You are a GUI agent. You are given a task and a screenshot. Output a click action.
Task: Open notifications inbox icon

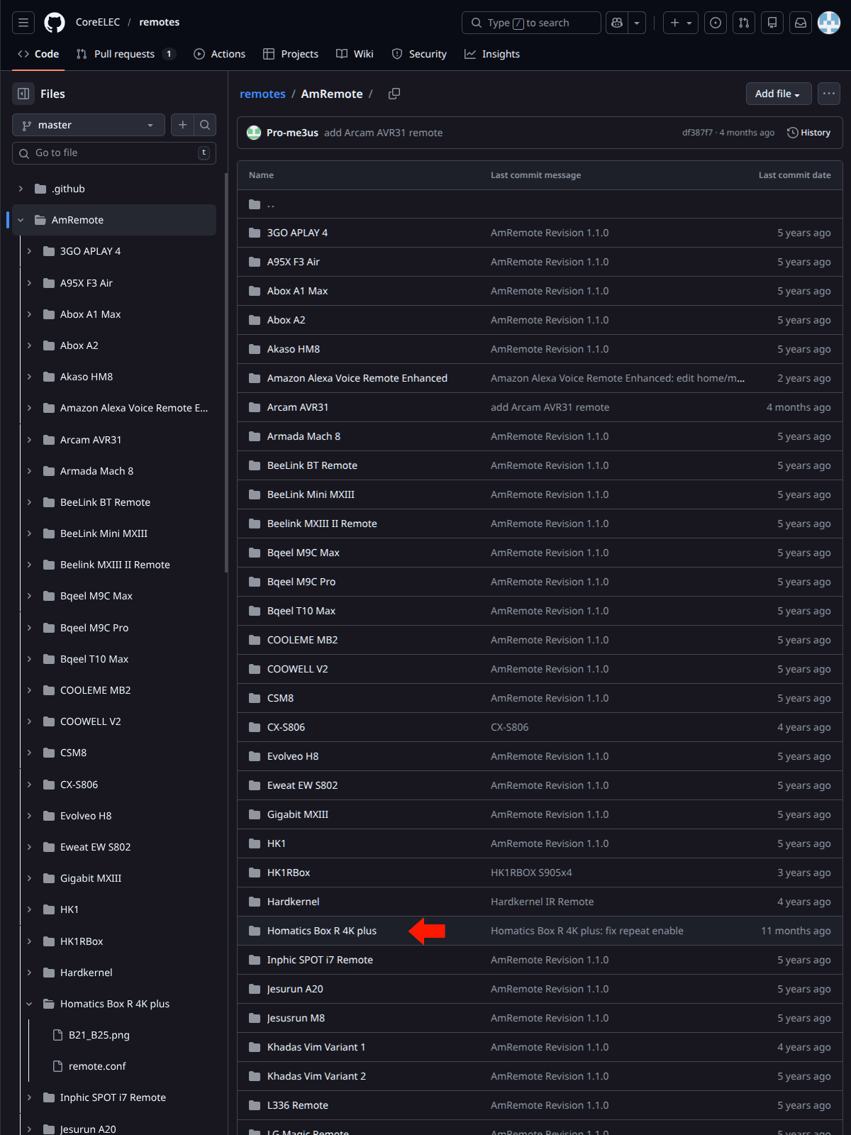(x=801, y=23)
